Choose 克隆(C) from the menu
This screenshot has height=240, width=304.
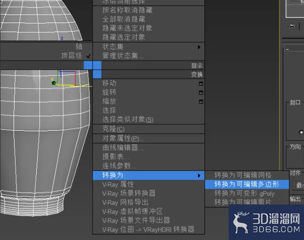click(x=114, y=129)
